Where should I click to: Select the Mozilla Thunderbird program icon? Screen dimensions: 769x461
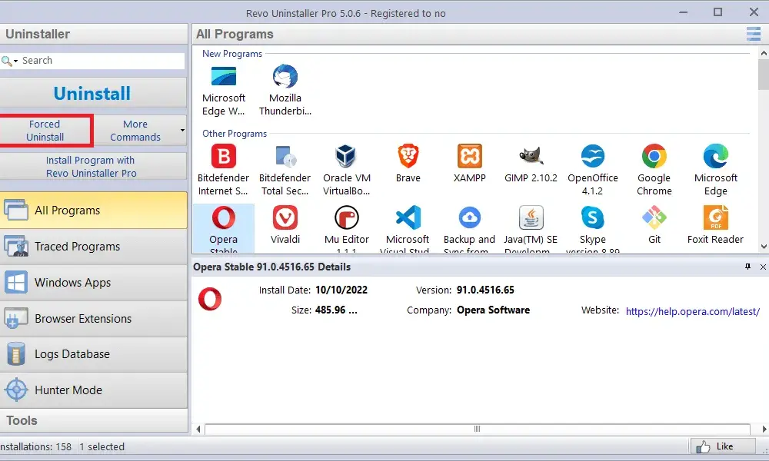tap(285, 76)
